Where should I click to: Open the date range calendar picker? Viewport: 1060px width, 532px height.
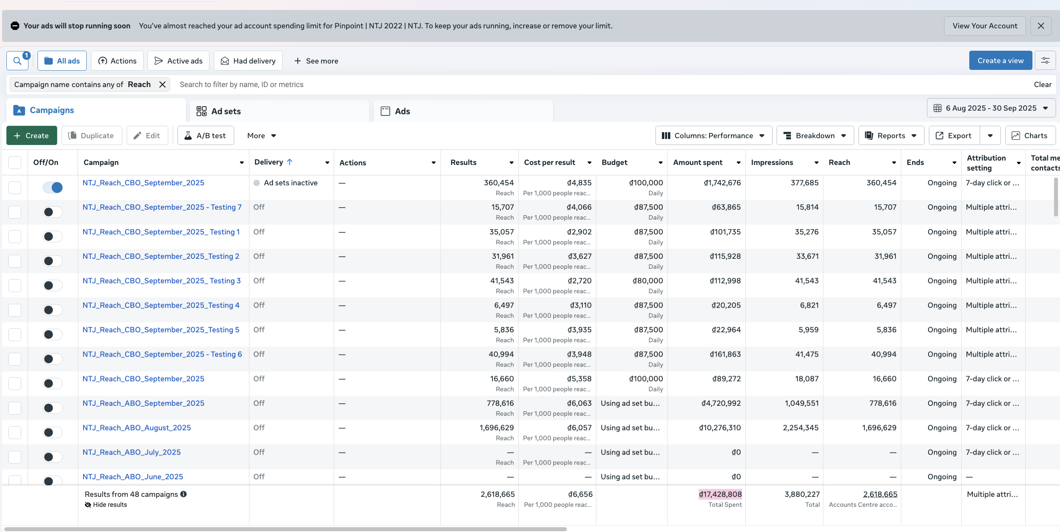[x=991, y=108]
